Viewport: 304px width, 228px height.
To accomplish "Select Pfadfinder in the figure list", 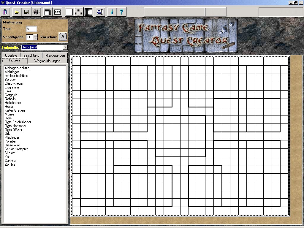I will [x=12, y=137].
